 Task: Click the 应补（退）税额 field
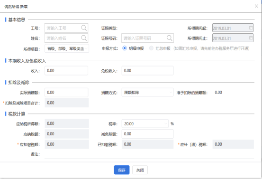tap(233, 144)
